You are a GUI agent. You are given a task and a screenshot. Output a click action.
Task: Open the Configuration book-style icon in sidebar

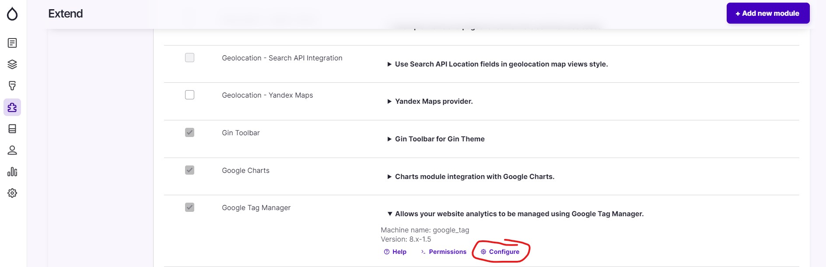click(x=12, y=129)
